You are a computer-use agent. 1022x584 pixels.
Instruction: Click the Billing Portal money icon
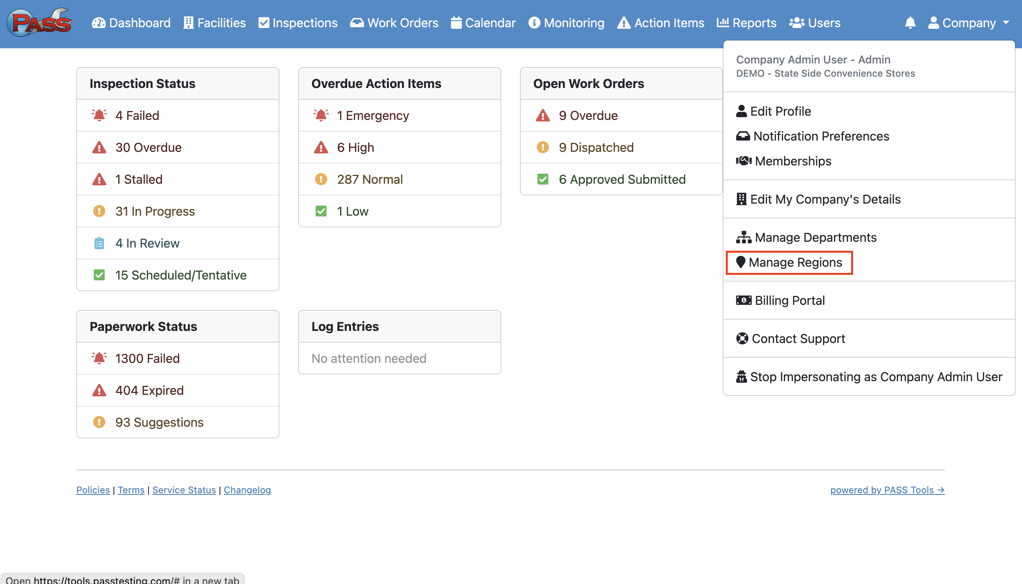pyautogui.click(x=744, y=301)
